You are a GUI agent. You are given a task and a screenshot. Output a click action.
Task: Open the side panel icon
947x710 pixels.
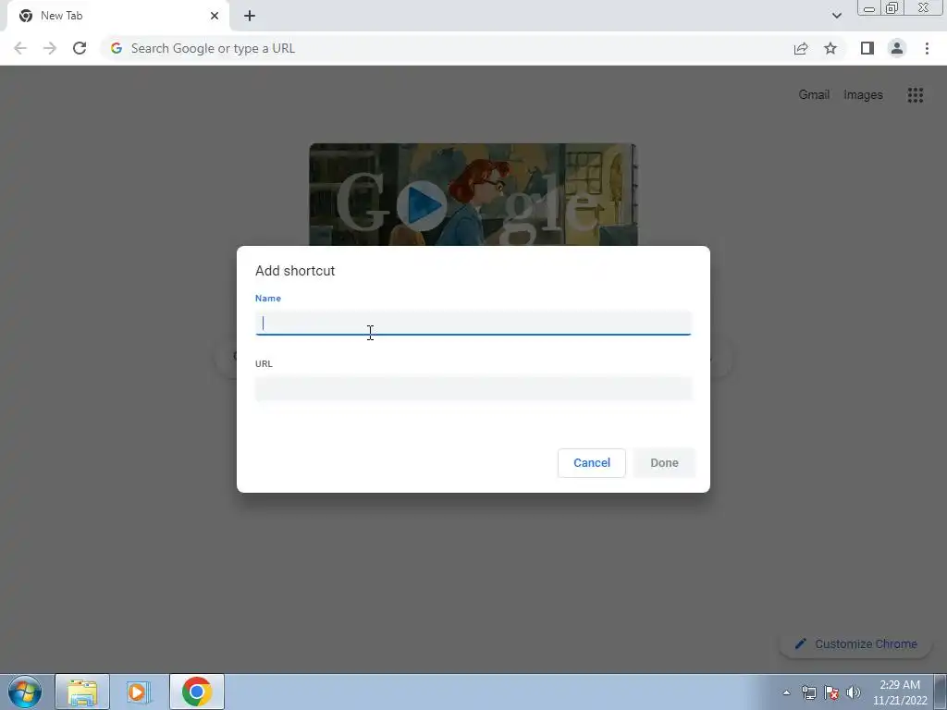point(867,48)
